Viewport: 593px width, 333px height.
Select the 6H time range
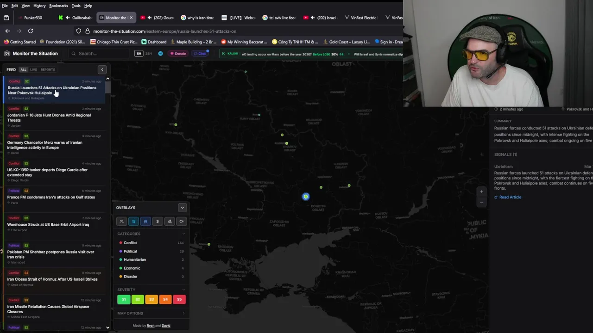[139, 54]
